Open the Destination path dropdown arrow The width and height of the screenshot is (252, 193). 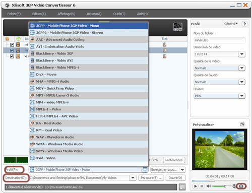[x=133, y=178]
